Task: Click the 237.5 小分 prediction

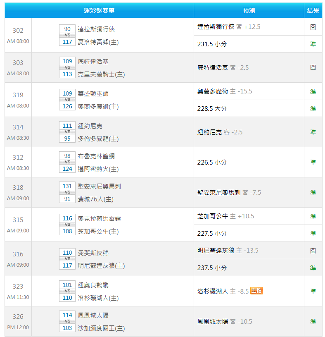Action: (x=212, y=268)
